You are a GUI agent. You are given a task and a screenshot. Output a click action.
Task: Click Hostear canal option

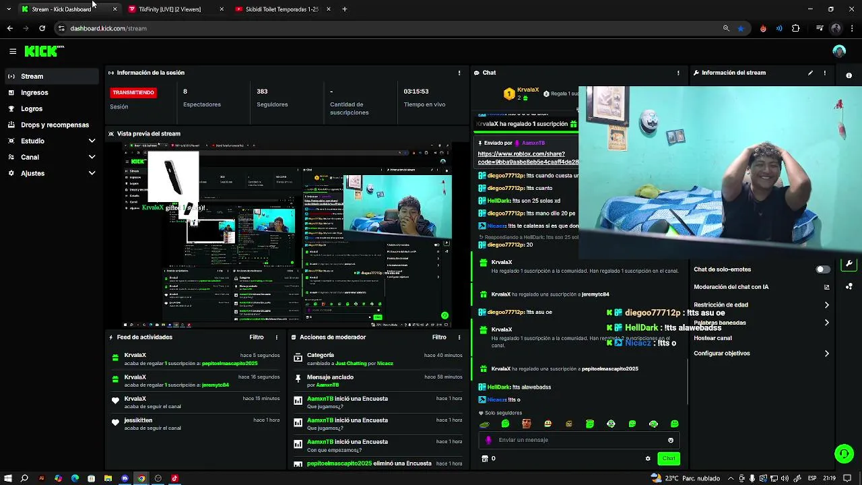pyautogui.click(x=712, y=338)
